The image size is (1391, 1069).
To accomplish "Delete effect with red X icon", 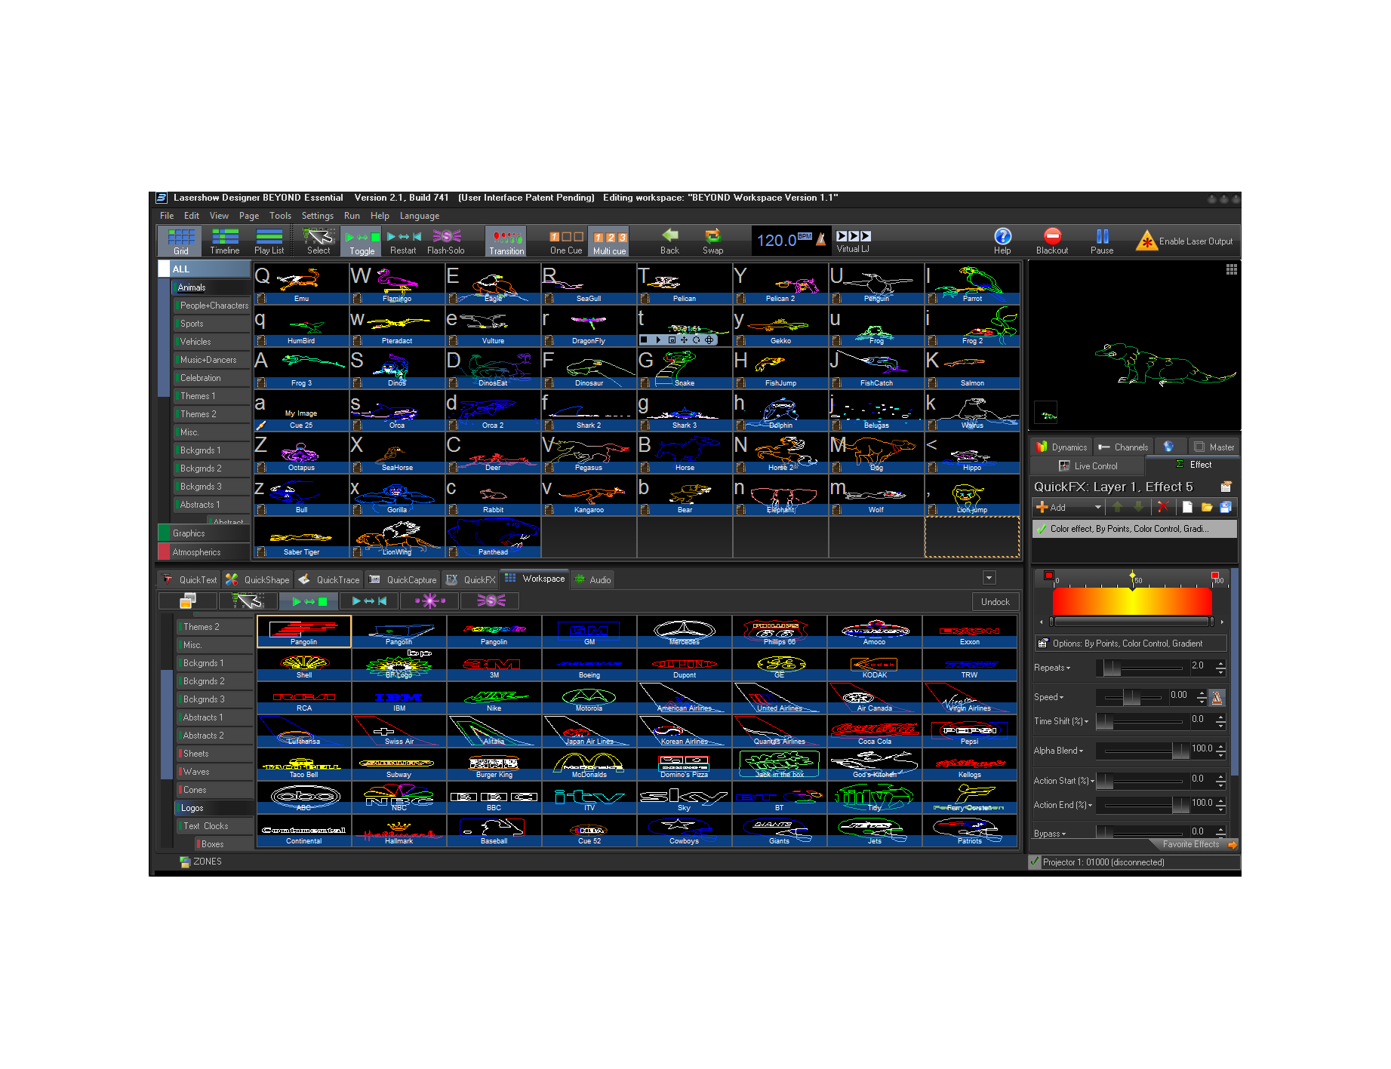I will pyautogui.click(x=1162, y=507).
